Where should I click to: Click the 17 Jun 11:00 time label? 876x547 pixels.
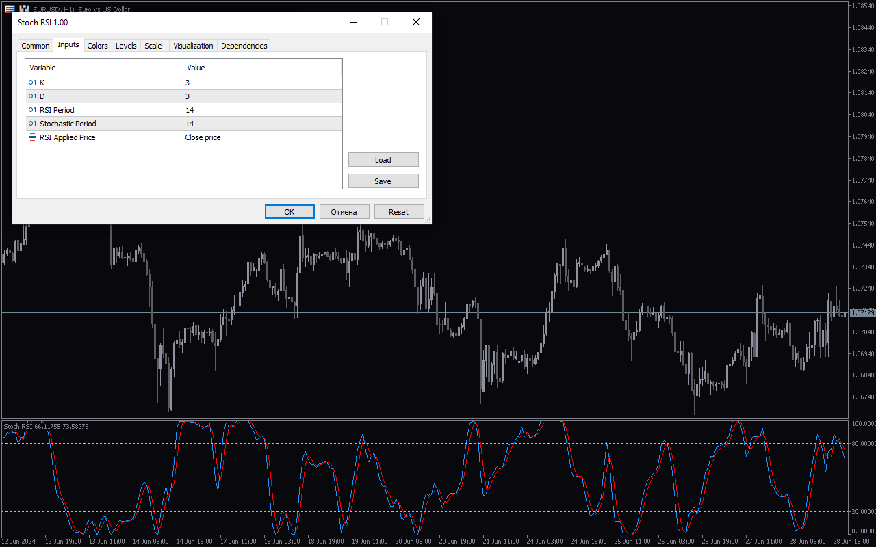[x=237, y=542]
